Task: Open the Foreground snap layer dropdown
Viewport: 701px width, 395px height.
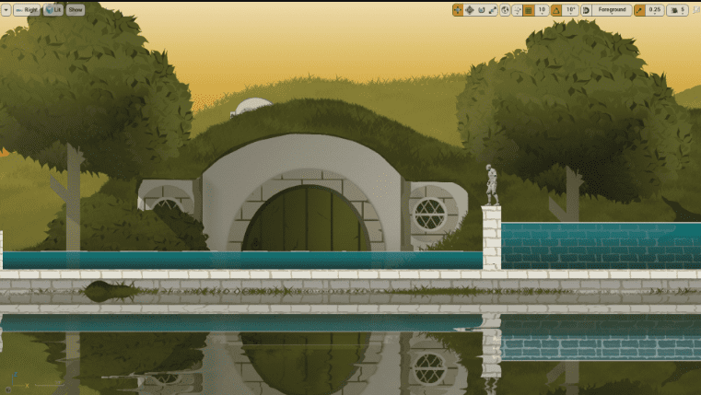Action: pos(612,10)
